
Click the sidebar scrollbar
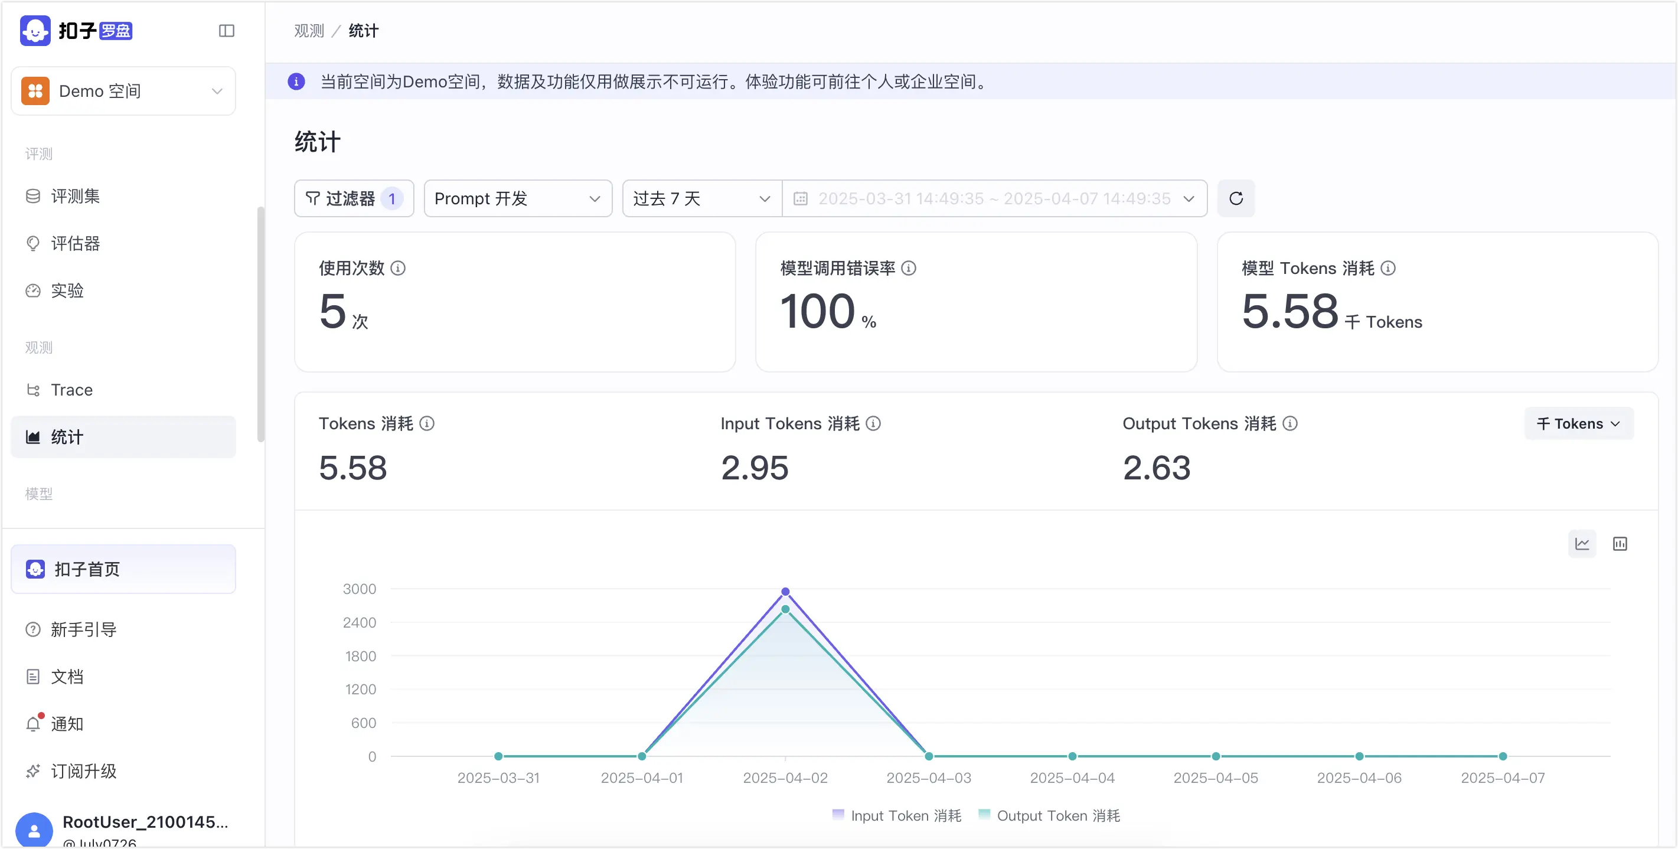tap(260, 324)
